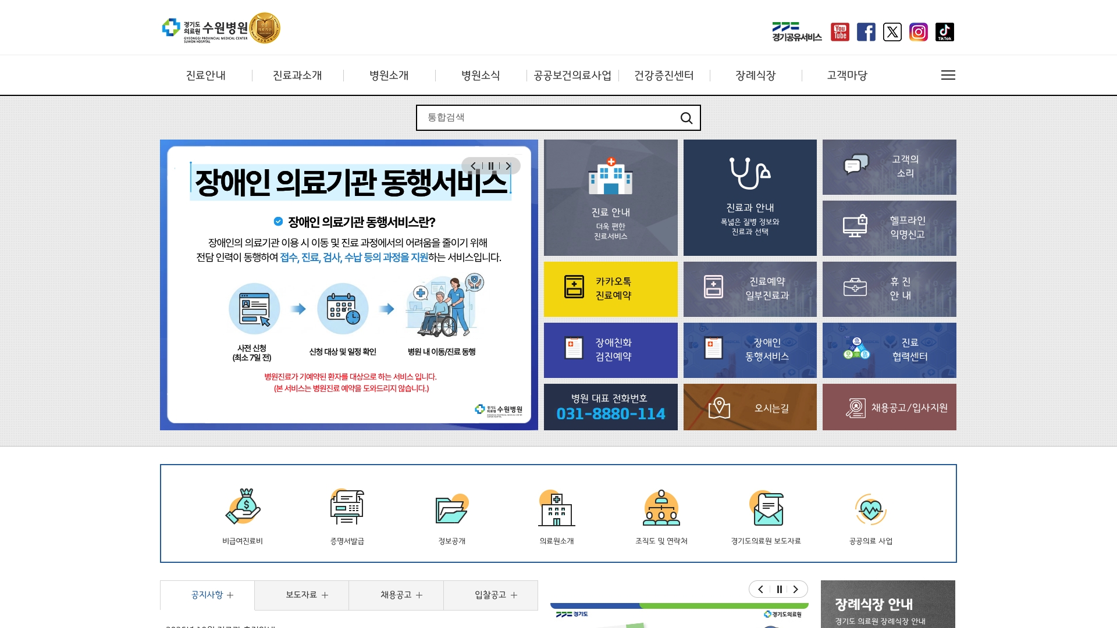Open the 진료 협력센터 tile
The image size is (1117, 628).
click(x=889, y=350)
